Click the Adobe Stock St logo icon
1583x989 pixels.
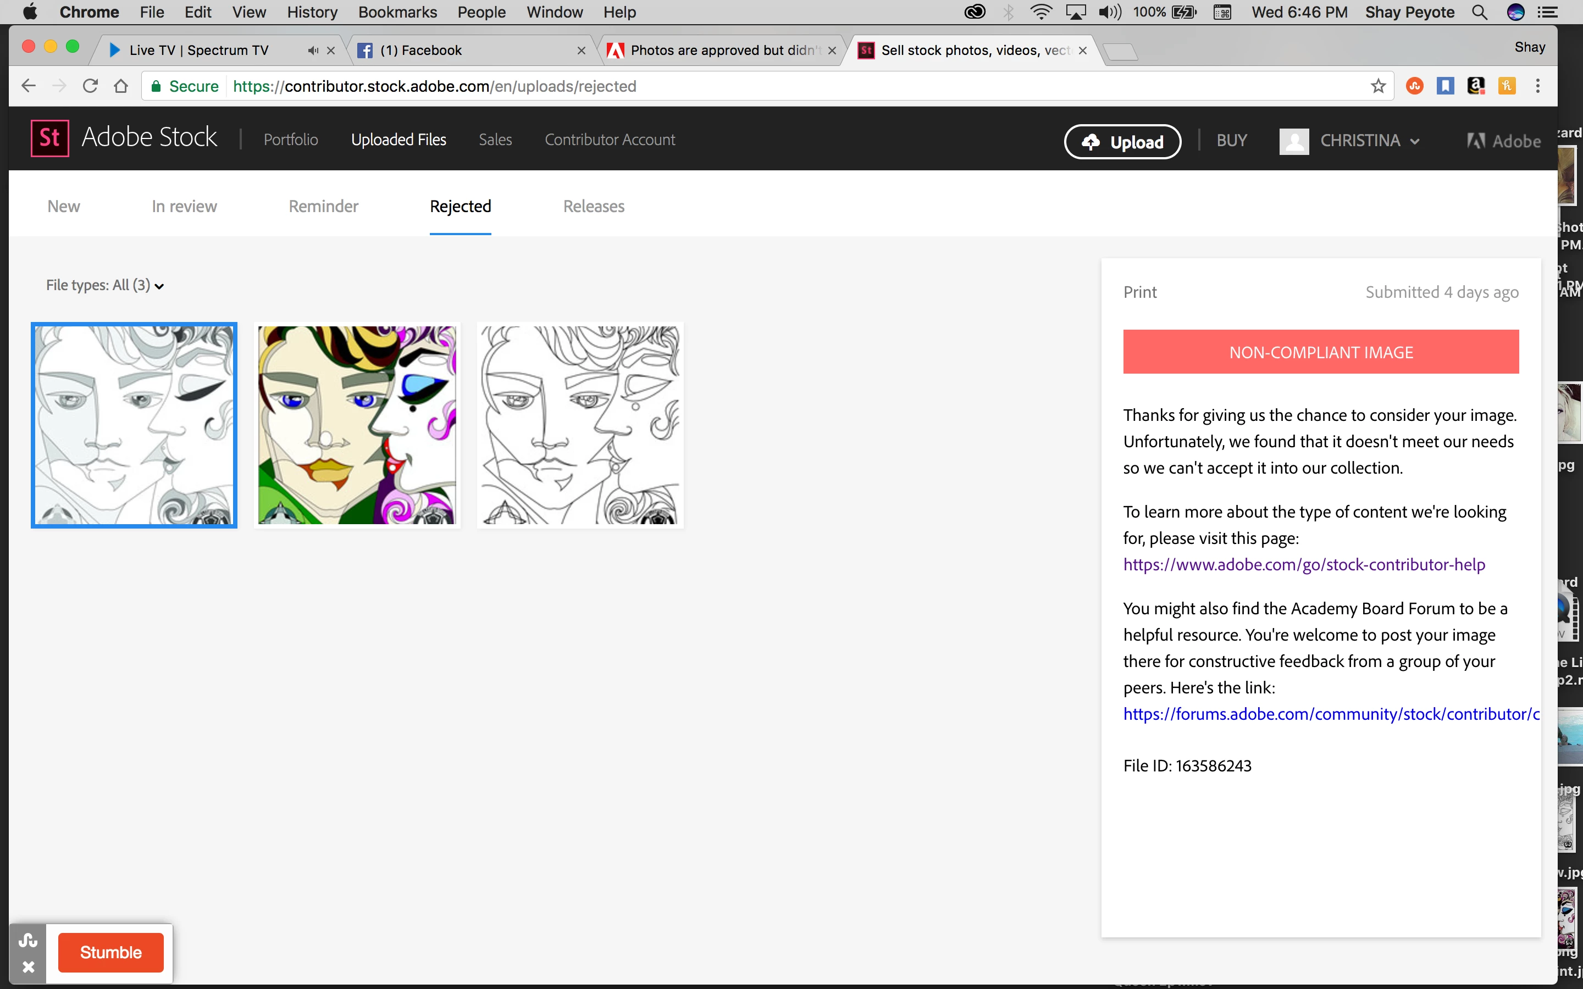point(49,138)
